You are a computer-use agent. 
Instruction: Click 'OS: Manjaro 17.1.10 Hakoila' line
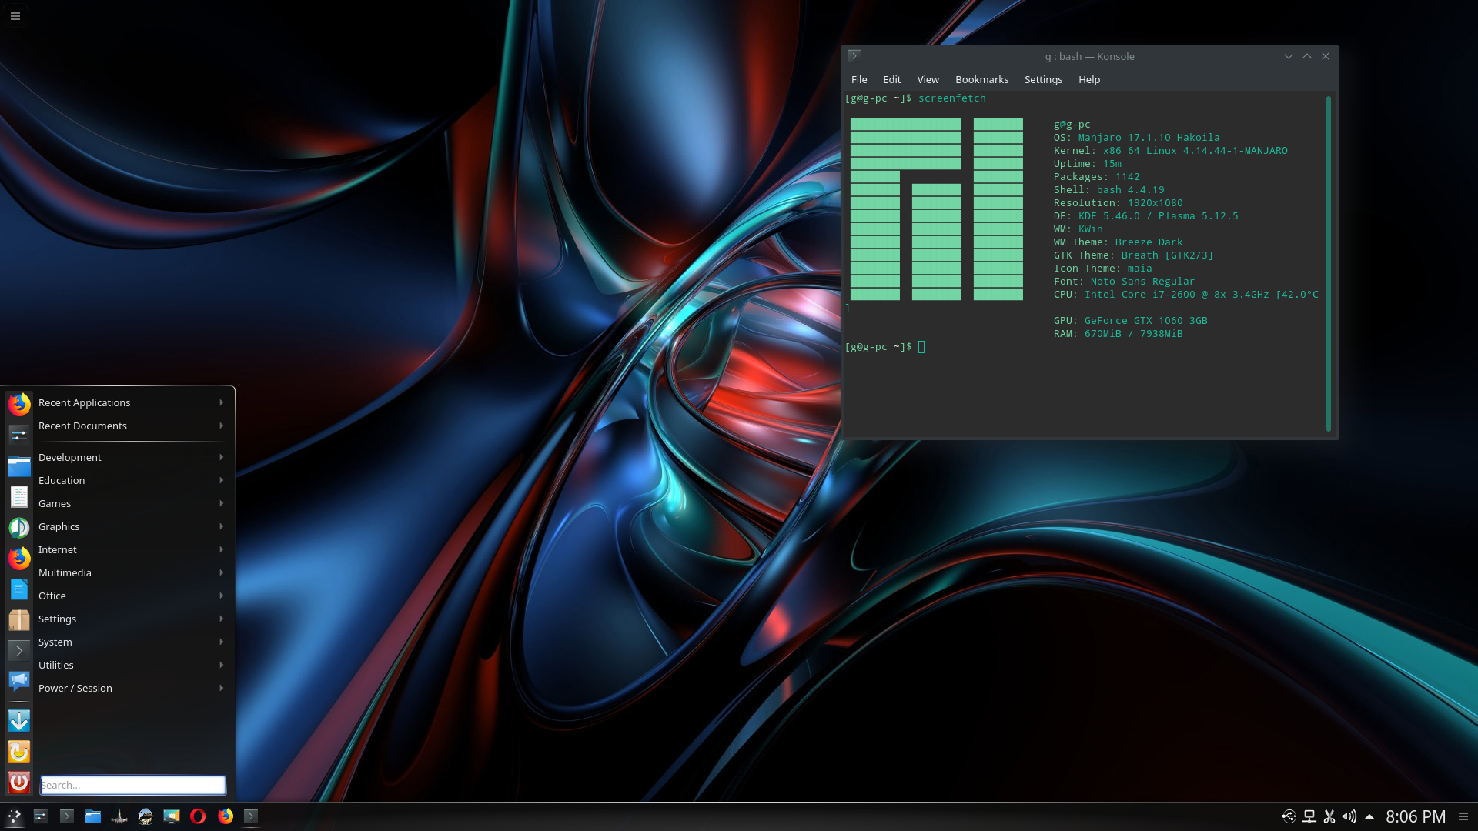1136,138
